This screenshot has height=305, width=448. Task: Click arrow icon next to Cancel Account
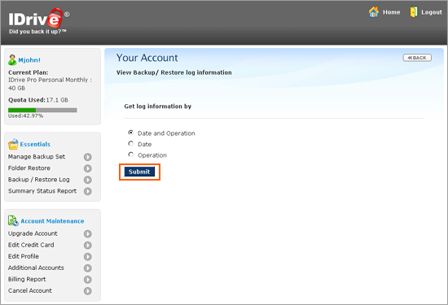click(88, 290)
